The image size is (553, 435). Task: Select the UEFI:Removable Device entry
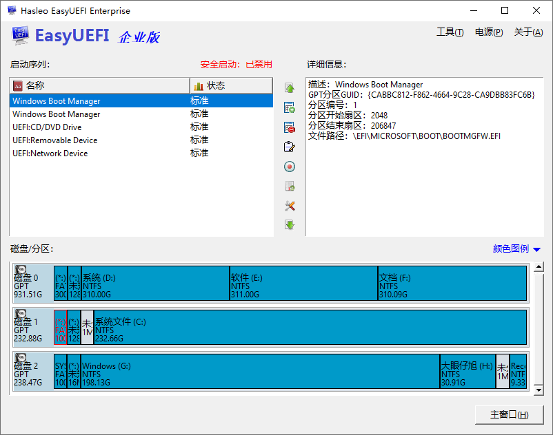pos(141,140)
